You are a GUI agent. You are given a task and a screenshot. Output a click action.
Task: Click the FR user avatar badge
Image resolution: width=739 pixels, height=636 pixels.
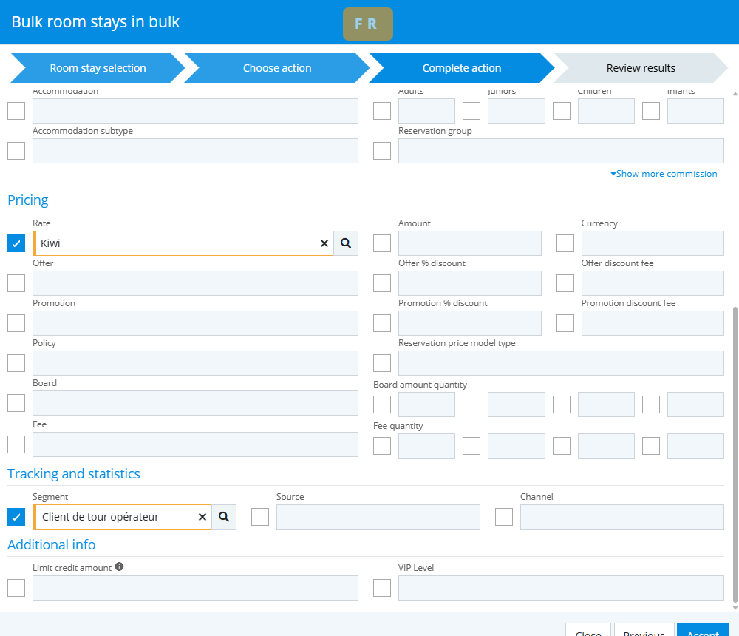pyautogui.click(x=367, y=24)
